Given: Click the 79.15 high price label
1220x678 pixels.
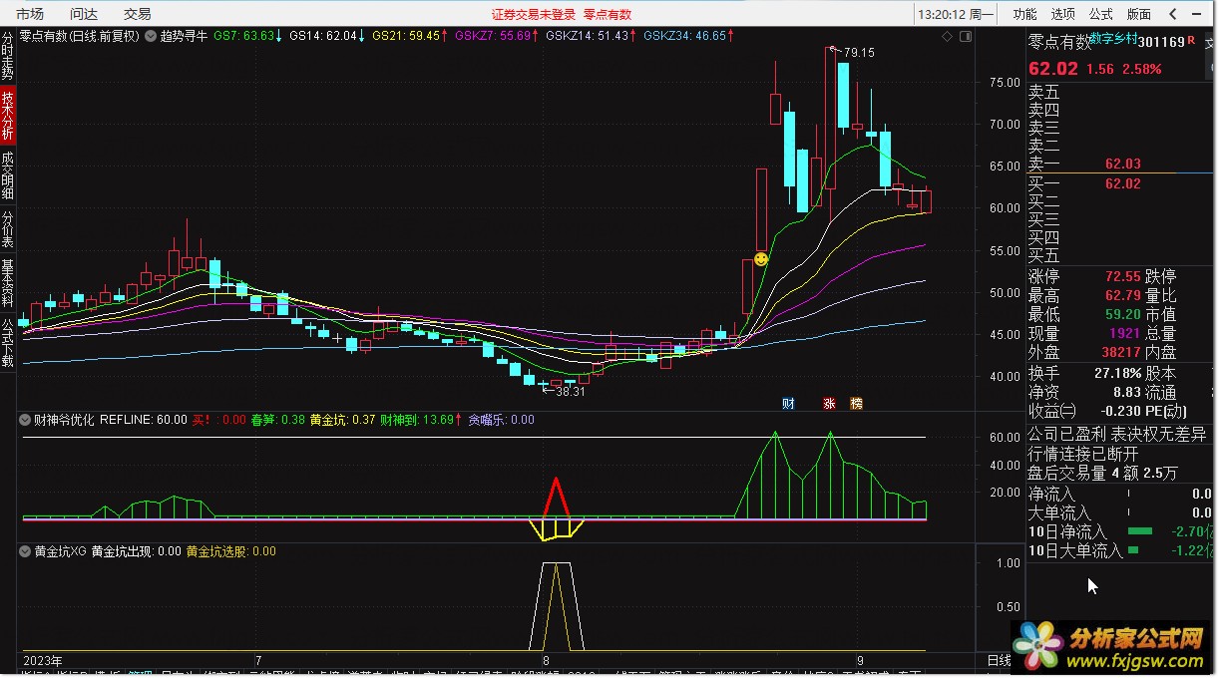Looking at the screenshot, I should pyautogui.click(x=858, y=53).
